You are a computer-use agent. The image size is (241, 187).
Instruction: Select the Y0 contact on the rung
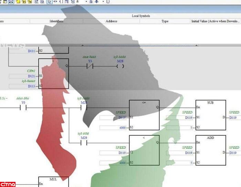tap(23, 107)
